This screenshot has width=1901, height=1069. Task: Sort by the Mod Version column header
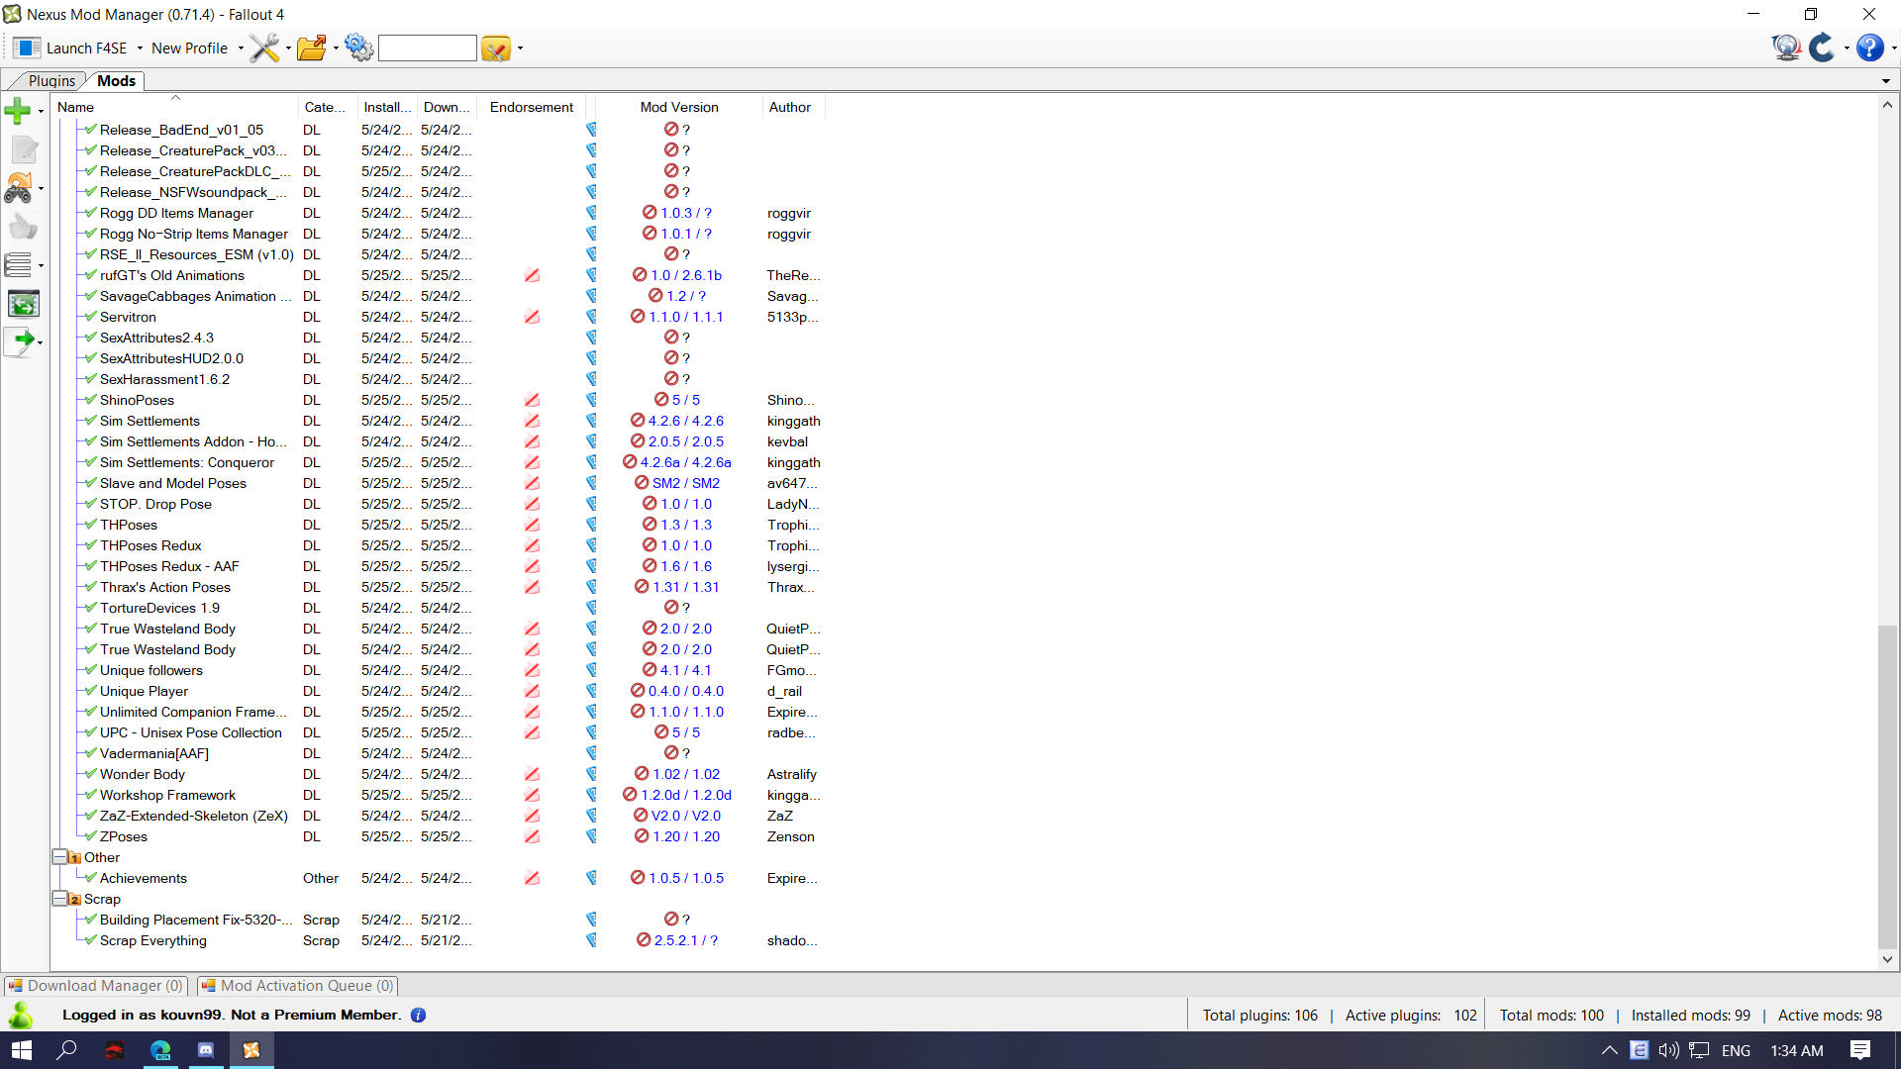click(x=679, y=107)
